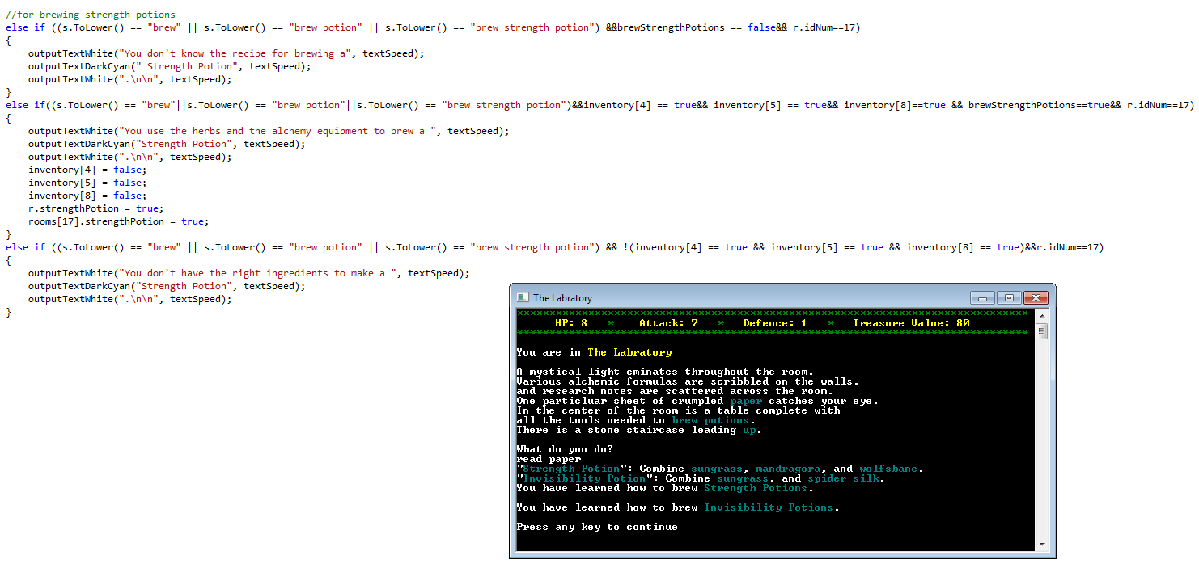
Task: Click The Labratory window title text
Action: point(562,298)
